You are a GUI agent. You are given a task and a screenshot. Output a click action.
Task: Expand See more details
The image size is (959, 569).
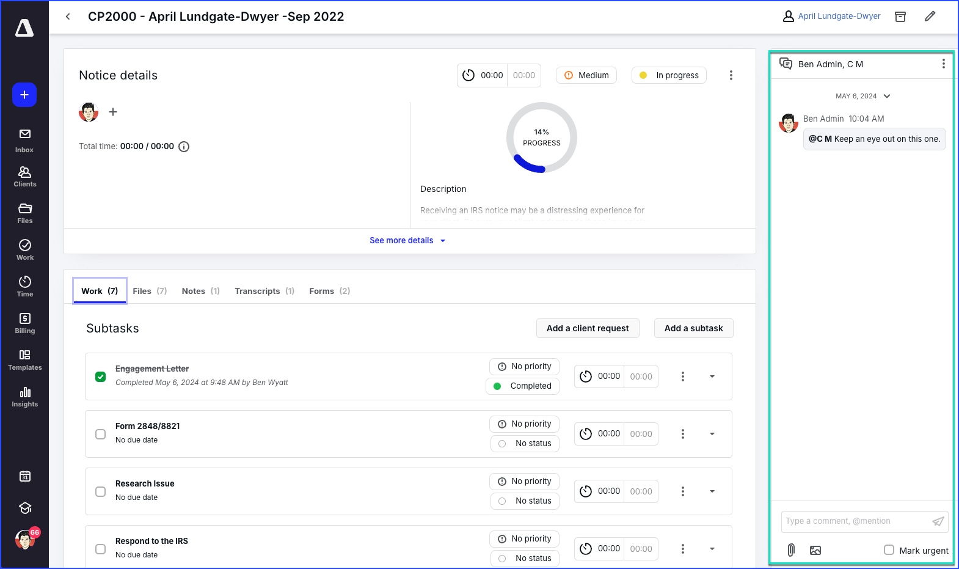pos(407,240)
